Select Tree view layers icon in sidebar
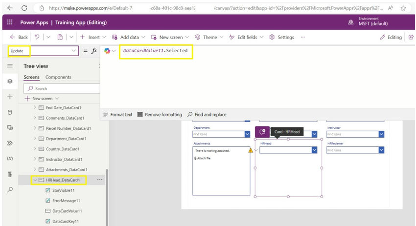The height and width of the screenshot is (226, 416). coord(10,81)
